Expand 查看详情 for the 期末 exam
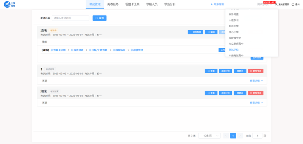 pyautogui.click(x=256, y=103)
